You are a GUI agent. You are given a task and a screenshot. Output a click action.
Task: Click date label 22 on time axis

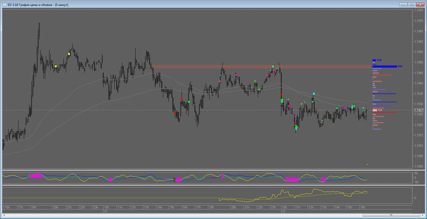point(284,211)
